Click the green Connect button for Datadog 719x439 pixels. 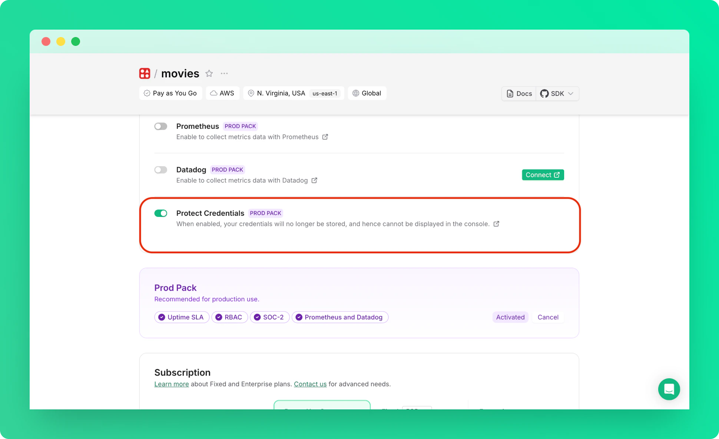(543, 175)
